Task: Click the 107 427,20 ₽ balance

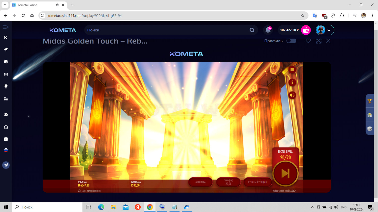Action: [x=289, y=30]
